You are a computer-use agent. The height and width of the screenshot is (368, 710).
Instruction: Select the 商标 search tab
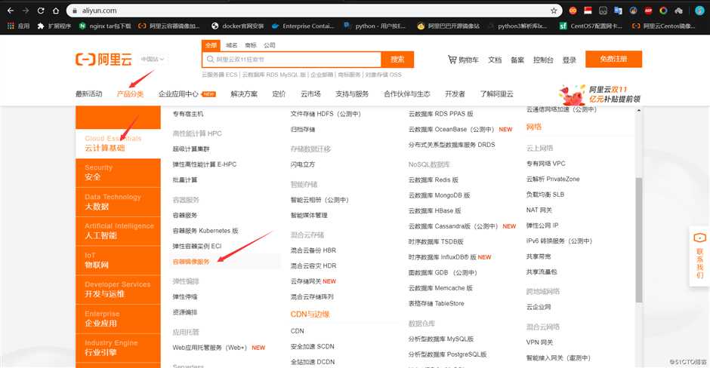(251, 45)
